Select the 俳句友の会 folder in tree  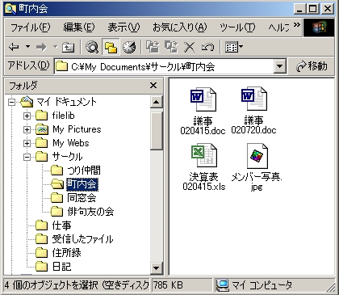(x=90, y=212)
